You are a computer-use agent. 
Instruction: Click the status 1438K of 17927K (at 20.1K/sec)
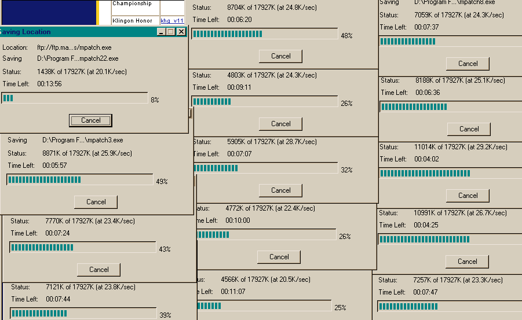[82, 72]
